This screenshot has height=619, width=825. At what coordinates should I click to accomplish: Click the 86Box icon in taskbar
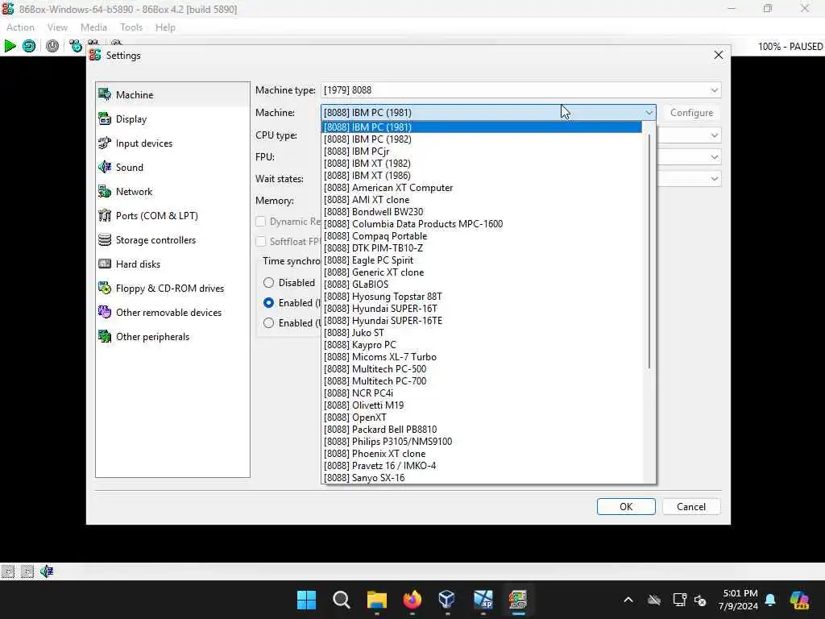coord(518,600)
